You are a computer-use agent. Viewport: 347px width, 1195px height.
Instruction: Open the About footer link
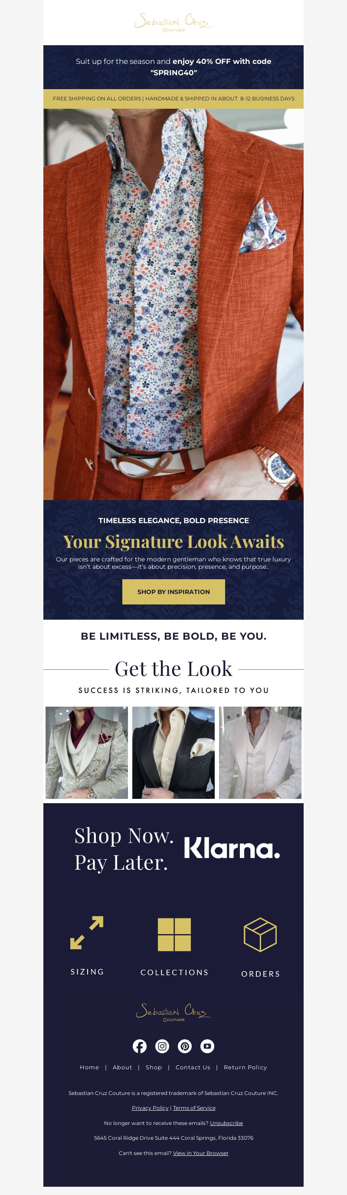123,1067
